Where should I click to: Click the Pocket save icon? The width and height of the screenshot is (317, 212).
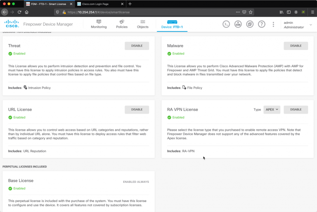(244, 12)
